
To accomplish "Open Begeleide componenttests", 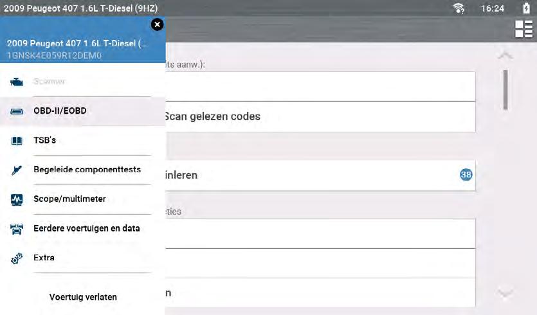I will (82, 170).
